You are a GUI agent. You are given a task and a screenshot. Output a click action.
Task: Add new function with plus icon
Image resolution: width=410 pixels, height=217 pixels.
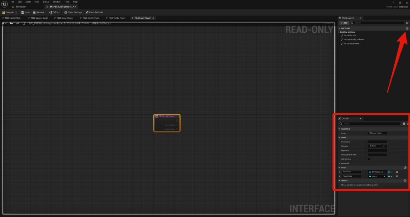(407, 28)
